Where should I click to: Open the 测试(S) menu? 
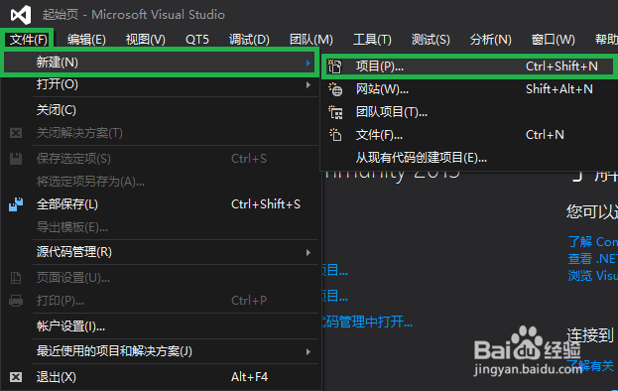[431, 40]
